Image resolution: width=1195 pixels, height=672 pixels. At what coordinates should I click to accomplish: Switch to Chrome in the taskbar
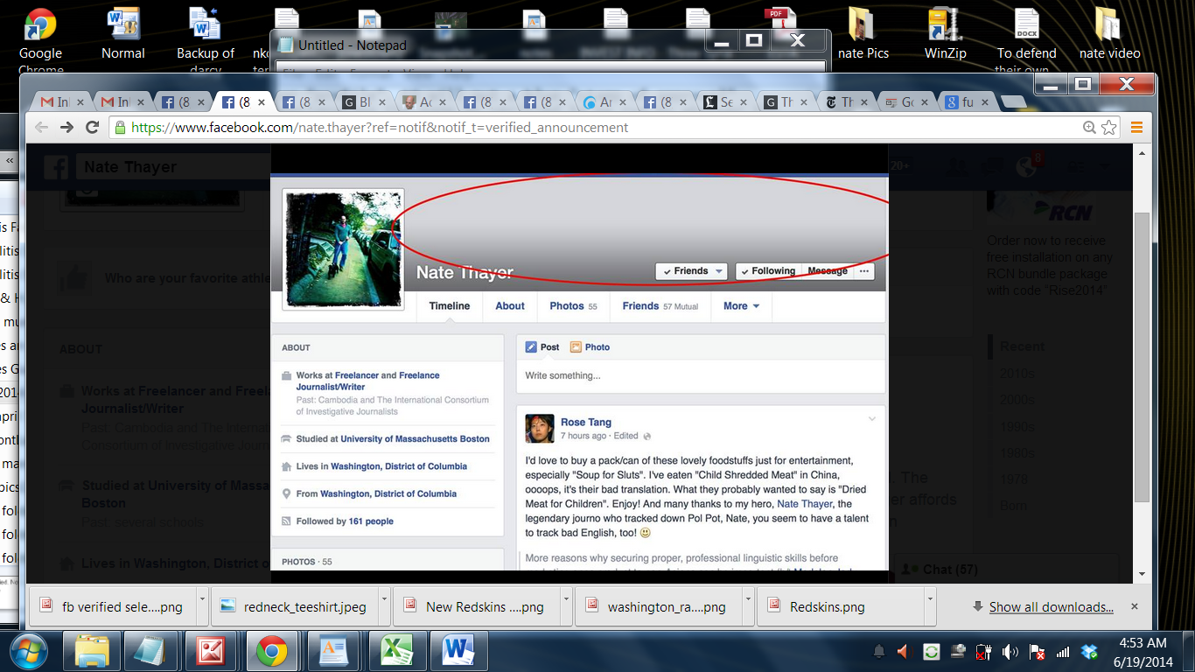(271, 651)
